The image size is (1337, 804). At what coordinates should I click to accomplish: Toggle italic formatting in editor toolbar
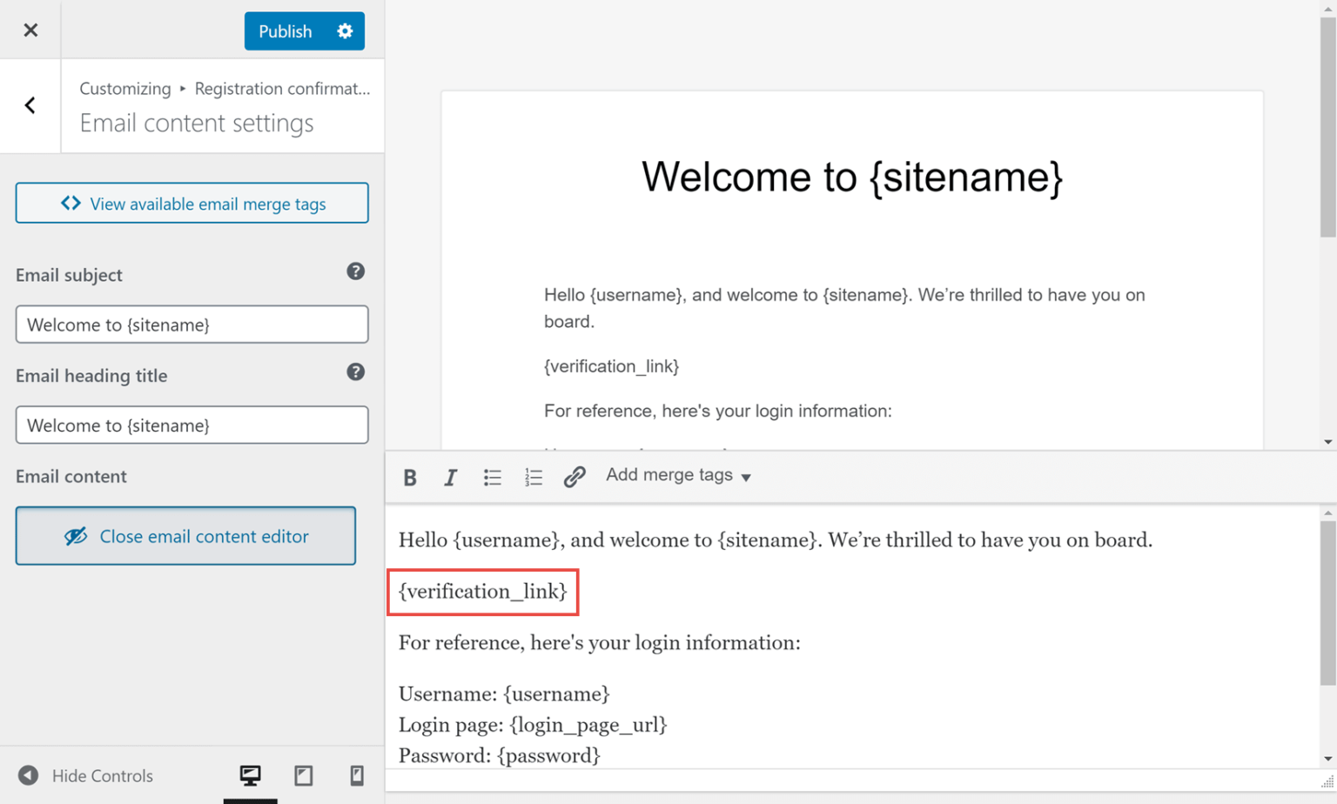(450, 477)
